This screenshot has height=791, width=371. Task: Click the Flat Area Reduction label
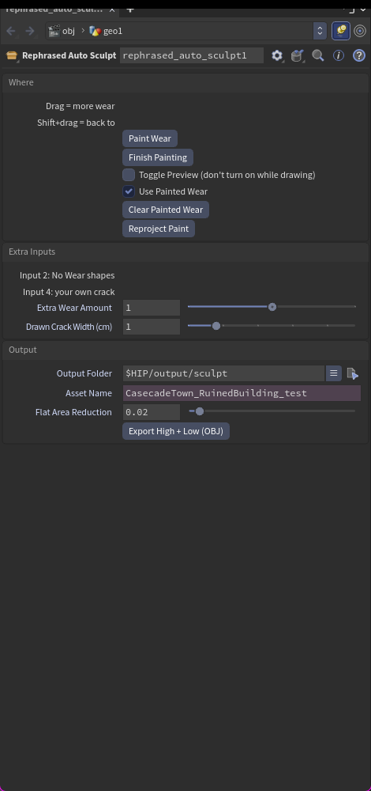tap(73, 412)
